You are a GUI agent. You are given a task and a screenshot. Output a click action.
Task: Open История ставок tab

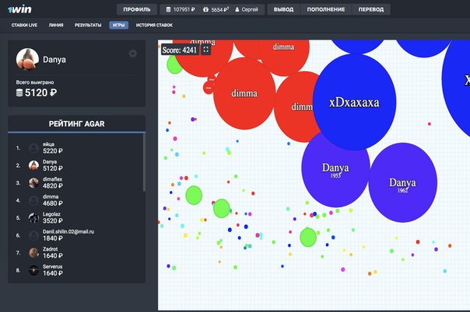(x=153, y=26)
